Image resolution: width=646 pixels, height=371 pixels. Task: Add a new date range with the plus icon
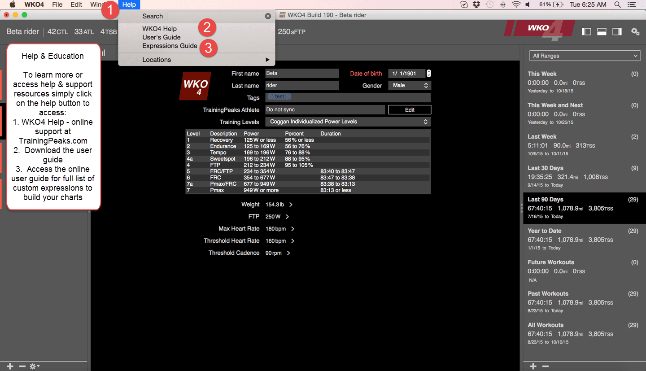(x=533, y=367)
